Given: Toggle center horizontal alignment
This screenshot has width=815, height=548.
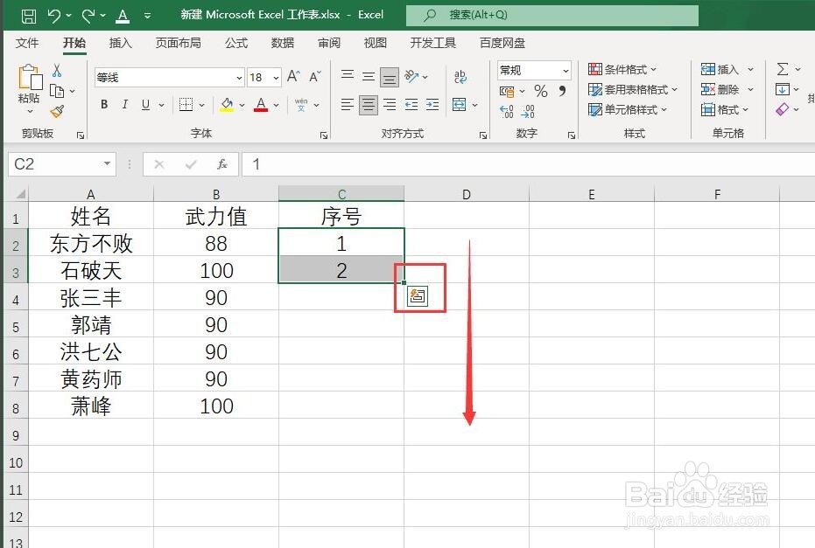Looking at the screenshot, I should point(369,105).
